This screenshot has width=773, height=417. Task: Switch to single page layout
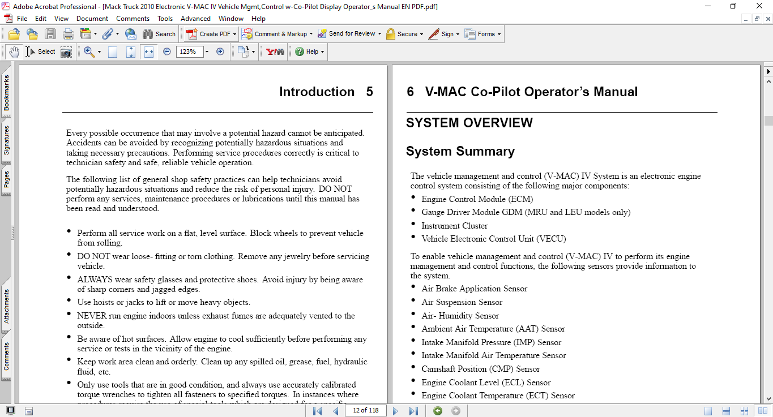tap(708, 411)
